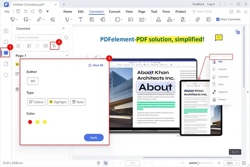Click the Log In link
This screenshot has height=167, width=250.
pos(211,4)
